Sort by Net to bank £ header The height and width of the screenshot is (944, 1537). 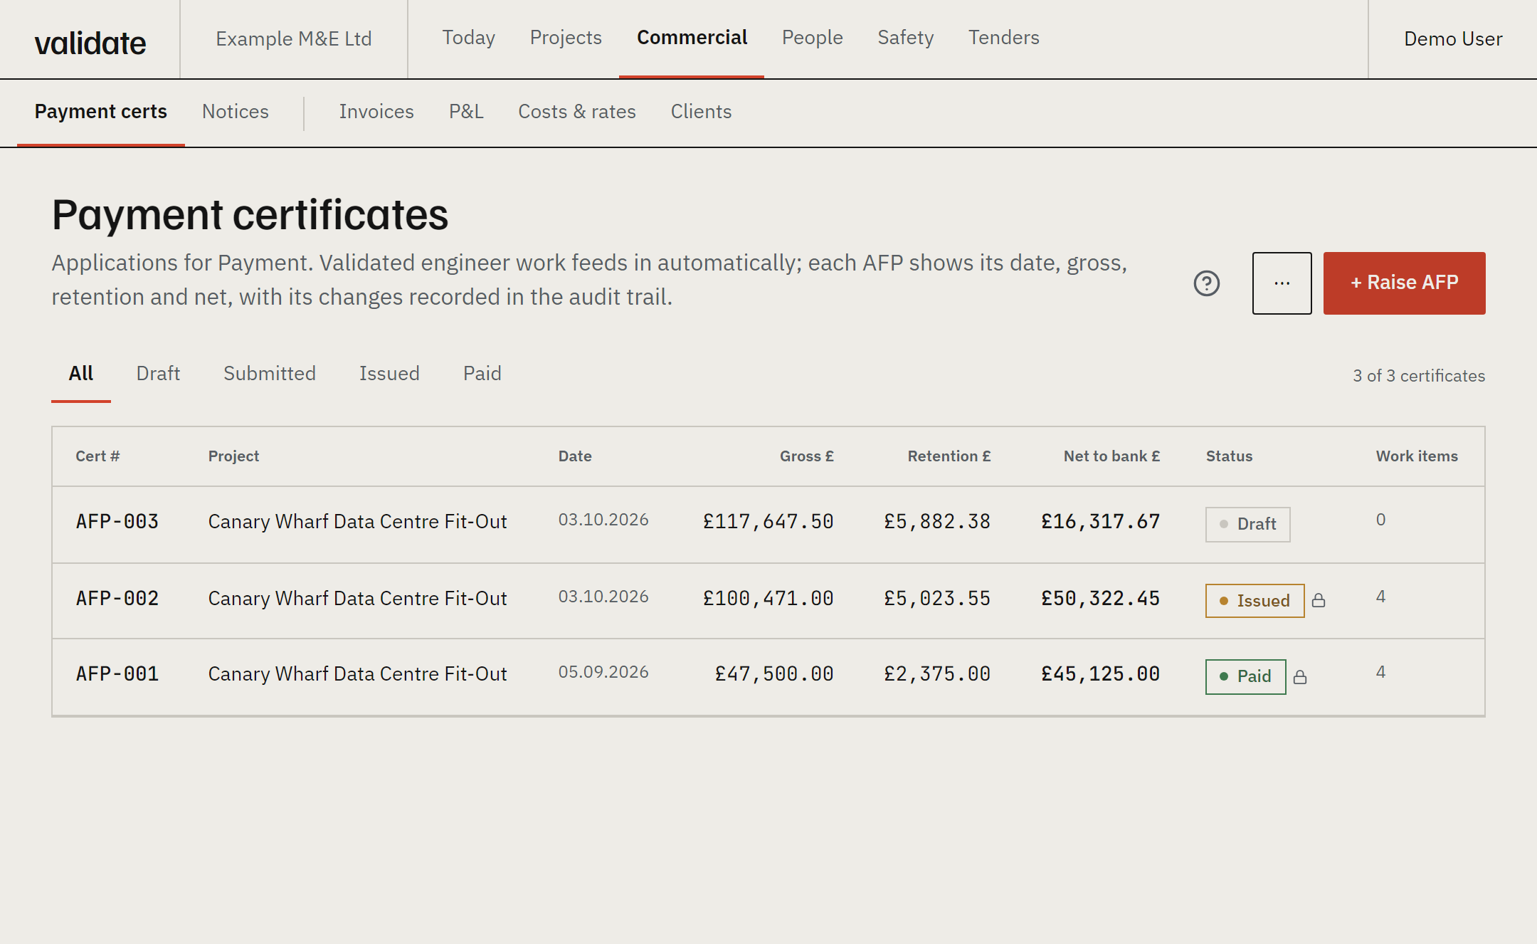(1111, 456)
